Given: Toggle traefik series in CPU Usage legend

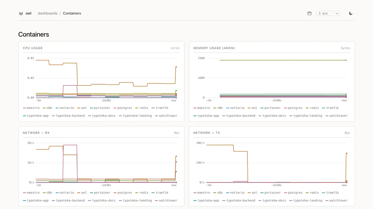Looking at the screenshot, I should click(160, 108).
